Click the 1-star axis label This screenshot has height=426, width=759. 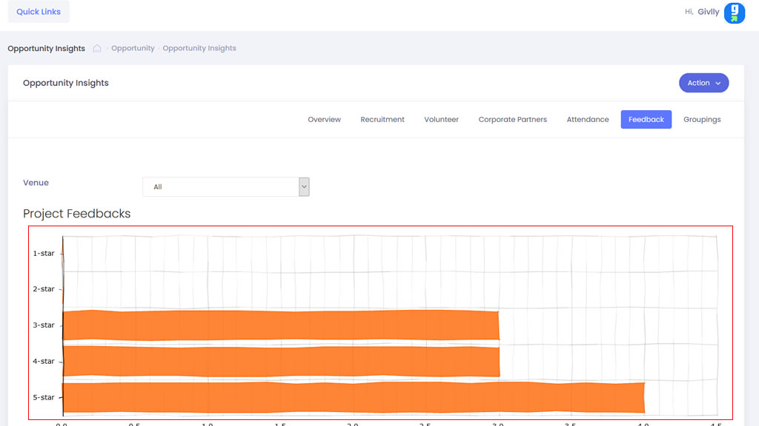pos(44,254)
